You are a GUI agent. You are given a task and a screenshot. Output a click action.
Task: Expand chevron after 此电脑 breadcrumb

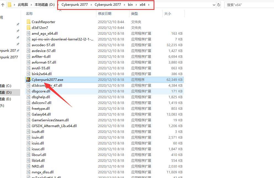coord(31,5)
